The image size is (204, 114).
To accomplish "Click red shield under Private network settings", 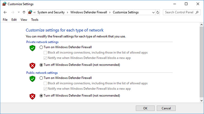I will 32,66.
